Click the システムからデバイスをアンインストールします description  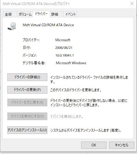point(86,130)
